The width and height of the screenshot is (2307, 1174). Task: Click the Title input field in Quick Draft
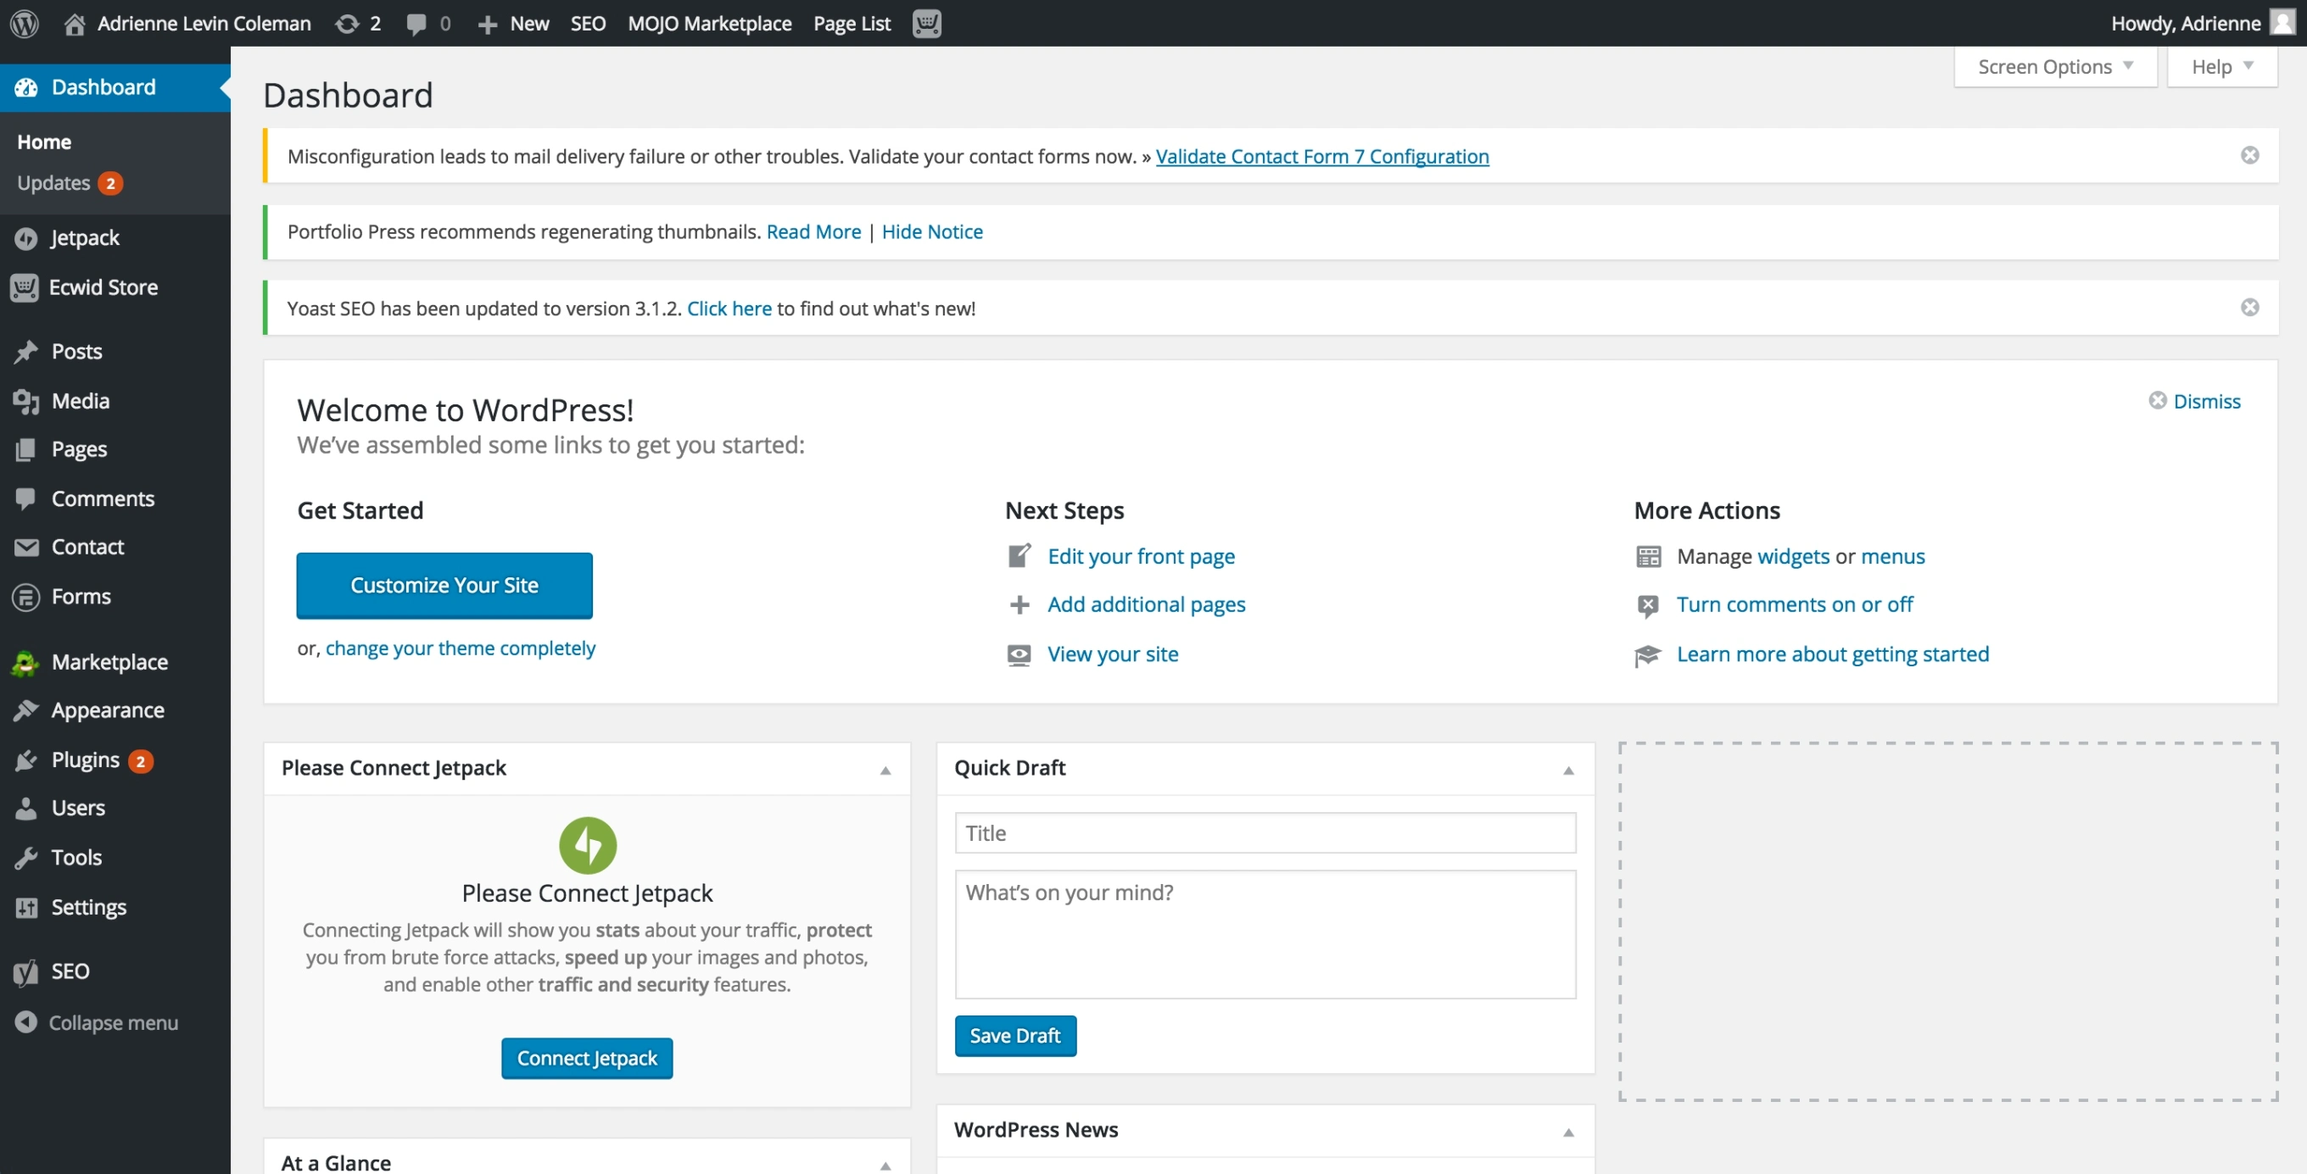click(1265, 832)
